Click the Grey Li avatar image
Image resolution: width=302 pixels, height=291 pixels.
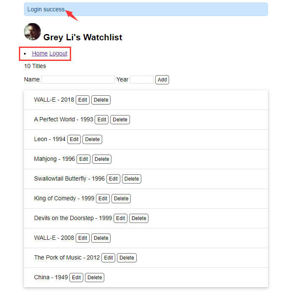(x=32, y=32)
